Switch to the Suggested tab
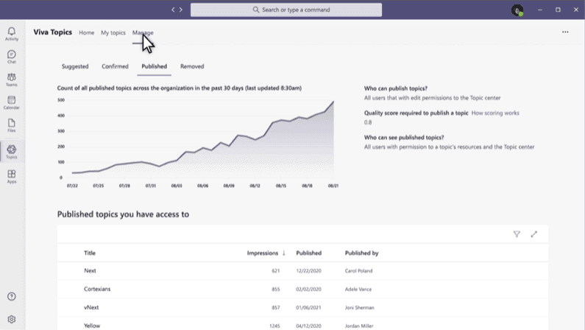The height and width of the screenshot is (330, 585). pyautogui.click(x=75, y=66)
